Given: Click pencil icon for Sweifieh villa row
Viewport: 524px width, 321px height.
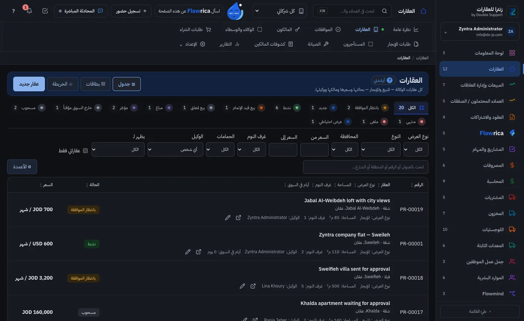Looking at the screenshot, I should click(242, 286).
